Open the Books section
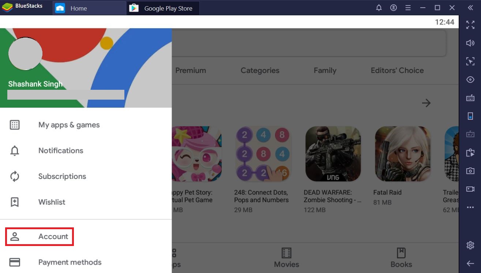 pyautogui.click(x=401, y=258)
